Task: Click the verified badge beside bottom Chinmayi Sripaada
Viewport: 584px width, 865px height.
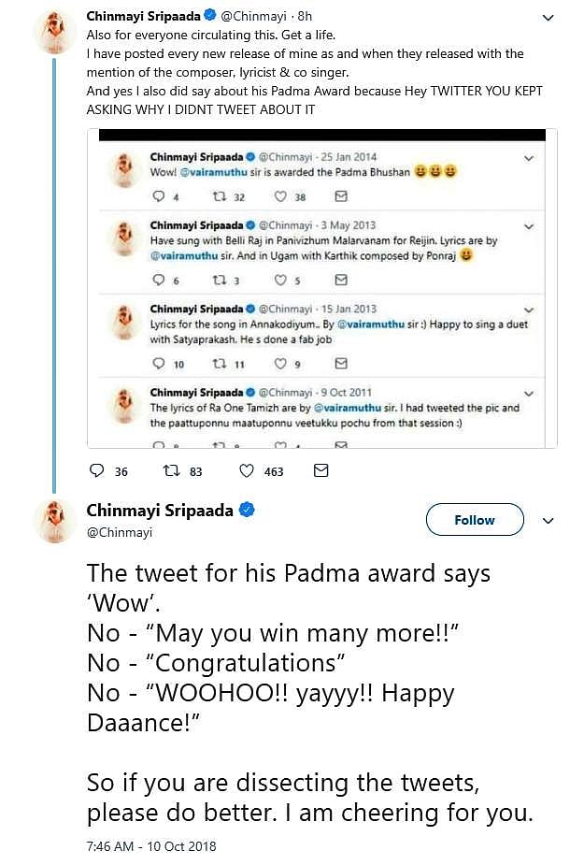Action: (x=248, y=511)
